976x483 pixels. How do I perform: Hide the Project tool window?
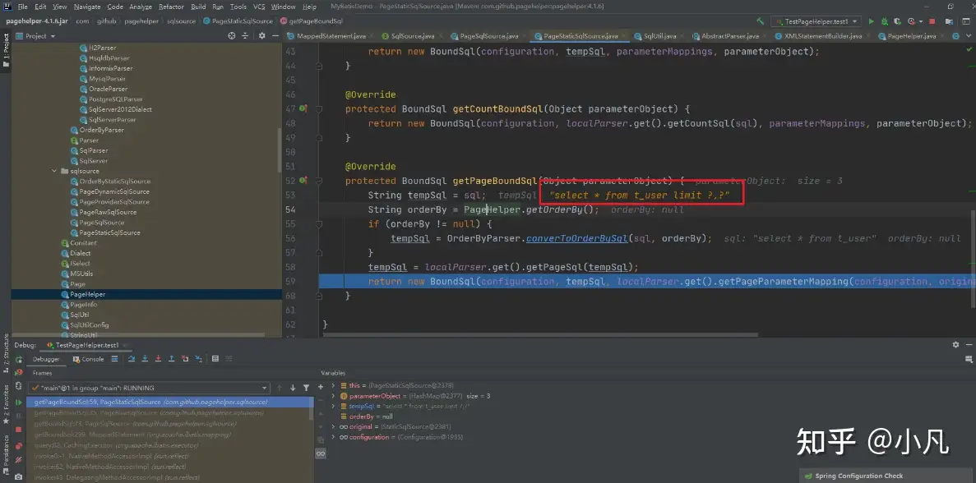click(x=275, y=36)
